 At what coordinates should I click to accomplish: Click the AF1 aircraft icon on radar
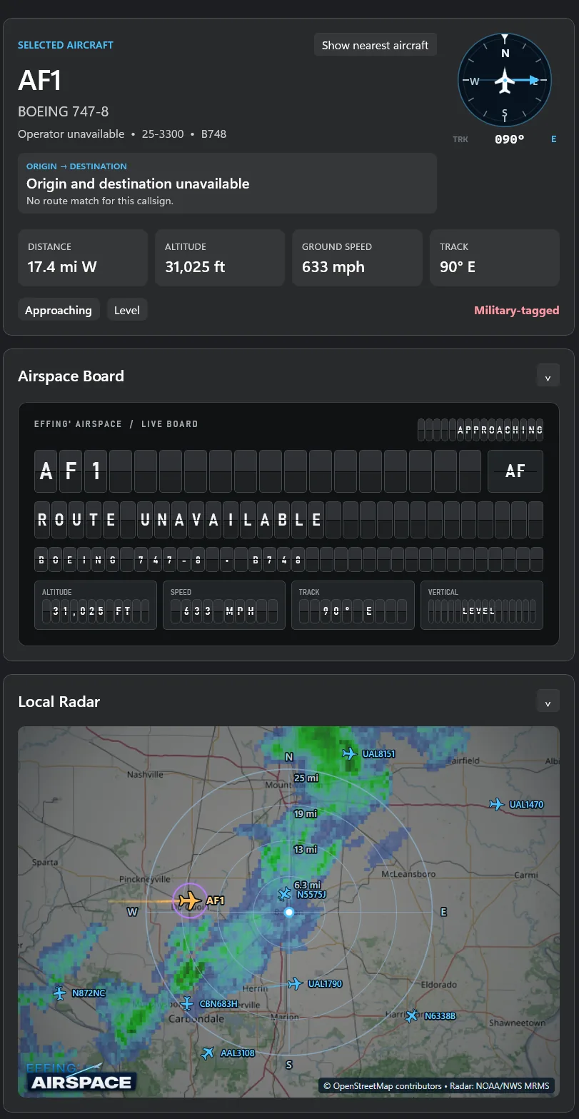(x=190, y=900)
